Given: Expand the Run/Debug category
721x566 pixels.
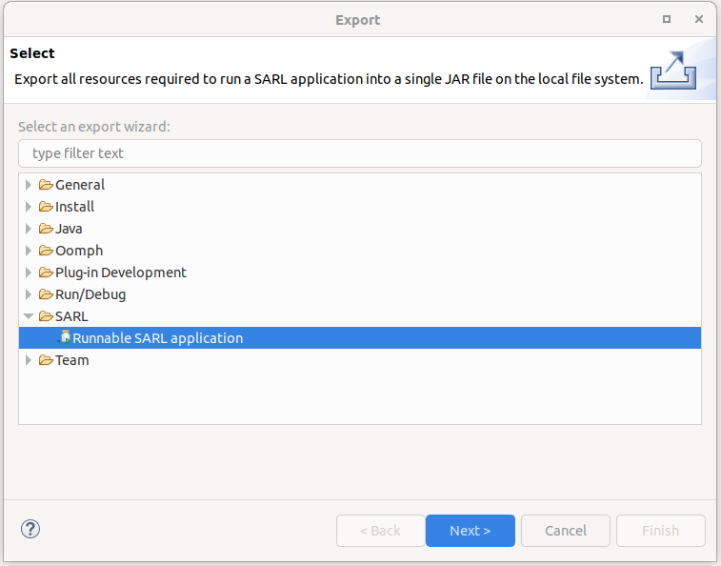Looking at the screenshot, I should point(29,294).
